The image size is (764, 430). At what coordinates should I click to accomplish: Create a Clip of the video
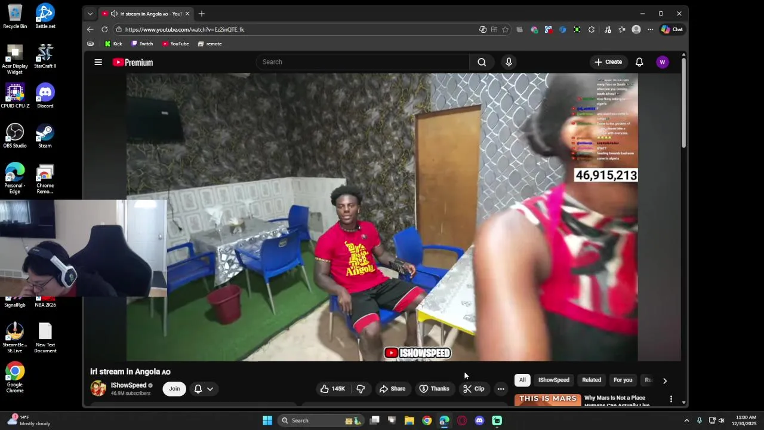(474, 389)
